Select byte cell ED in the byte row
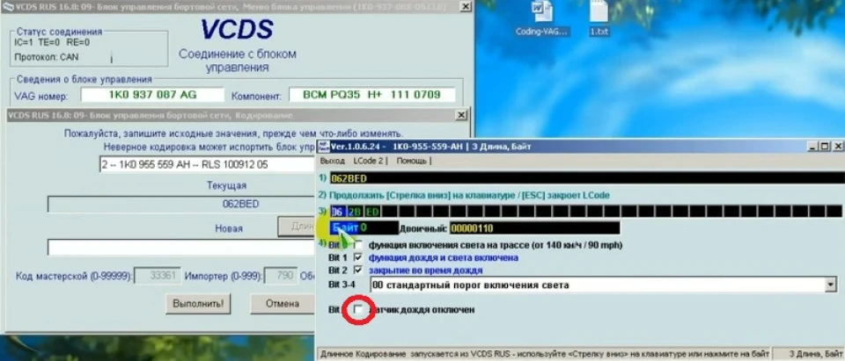Image resolution: width=845 pixels, height=361 pixels. click(371, 212)
